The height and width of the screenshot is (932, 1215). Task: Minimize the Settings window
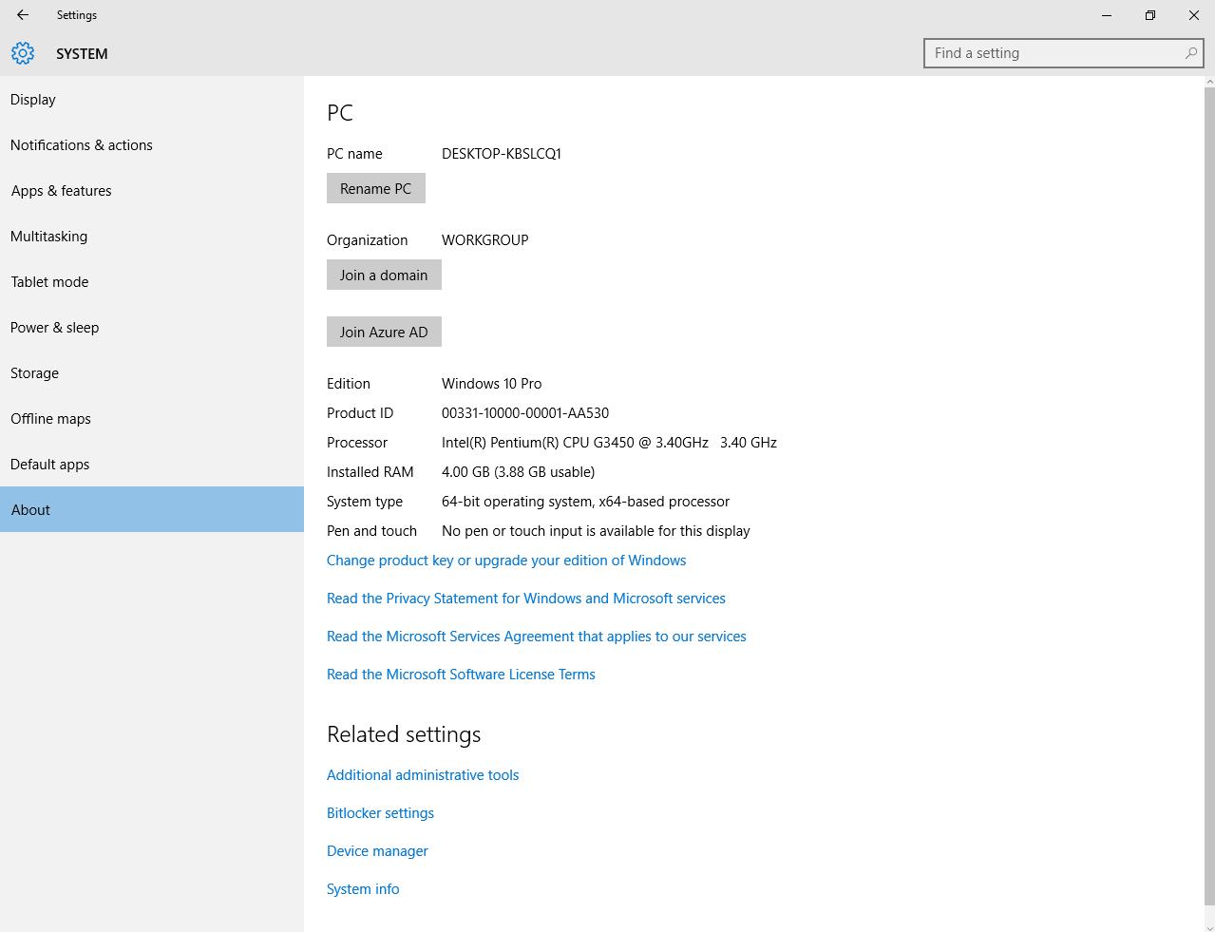pyautogui.click(x=1107, y=15)
